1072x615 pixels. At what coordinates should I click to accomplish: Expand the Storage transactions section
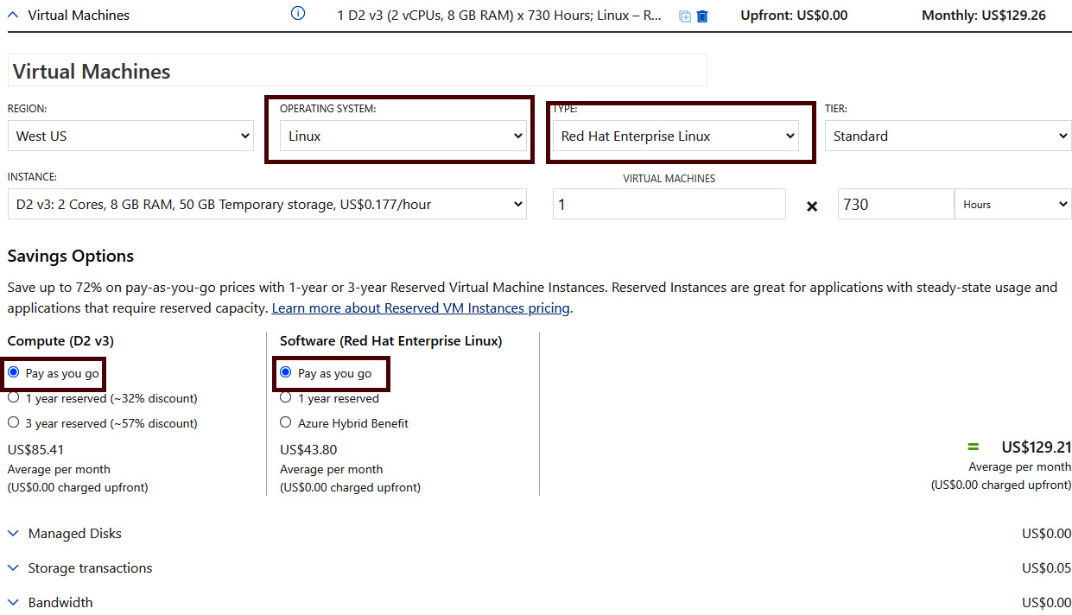[79, 567]
